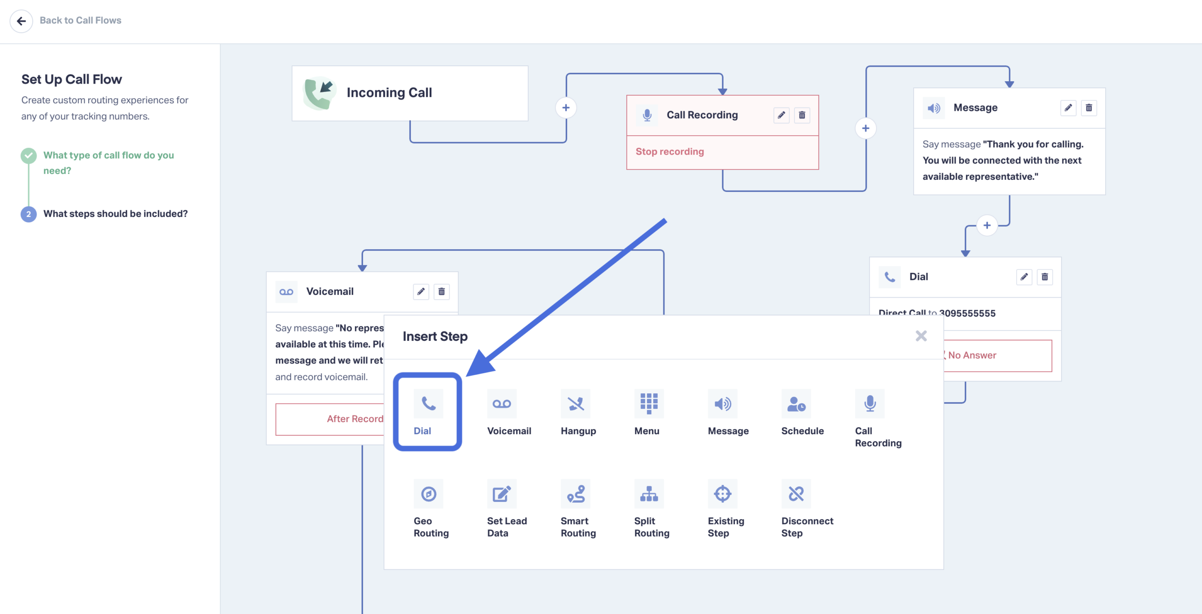Select the Geo Routing step
The width and height of the screenshot is (1202, 614).
tap(431, 509)
